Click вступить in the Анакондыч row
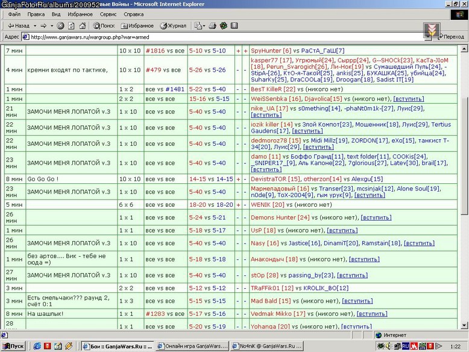 tap(364, 259)
